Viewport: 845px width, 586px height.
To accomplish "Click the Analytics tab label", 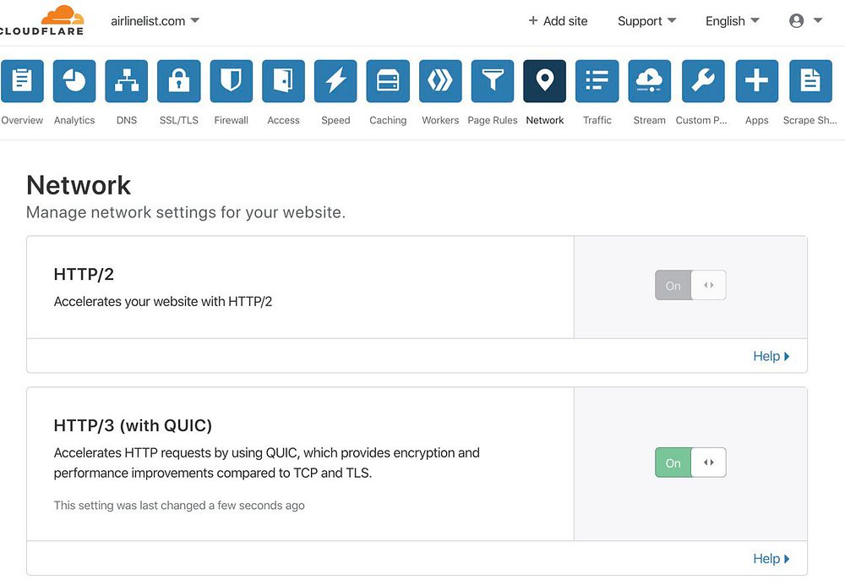I will [x=74, y=120].
